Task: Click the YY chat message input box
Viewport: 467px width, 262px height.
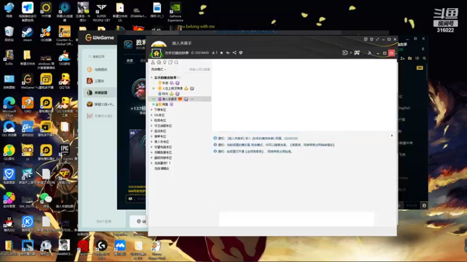Action: click(x=297, y=219)
